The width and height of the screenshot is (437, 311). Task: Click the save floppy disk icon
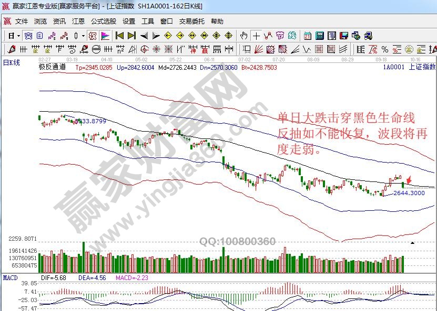pos(344,36)
